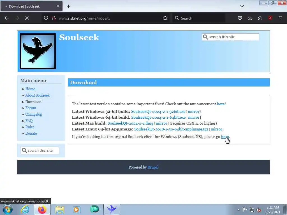This screenshot has height=215, width=287.
Task: Download SoulseekQt-2024-2-1-64bit.exe
Action: [158, 117]
